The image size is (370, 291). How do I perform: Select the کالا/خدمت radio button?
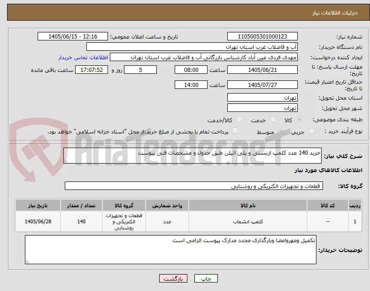tap(239, 119)
